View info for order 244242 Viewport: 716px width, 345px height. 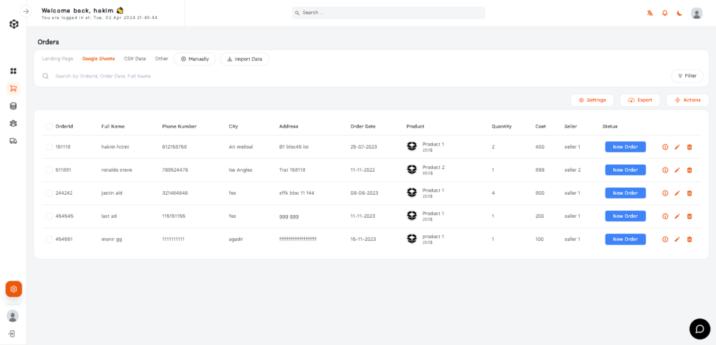click(x=665, y=193)
